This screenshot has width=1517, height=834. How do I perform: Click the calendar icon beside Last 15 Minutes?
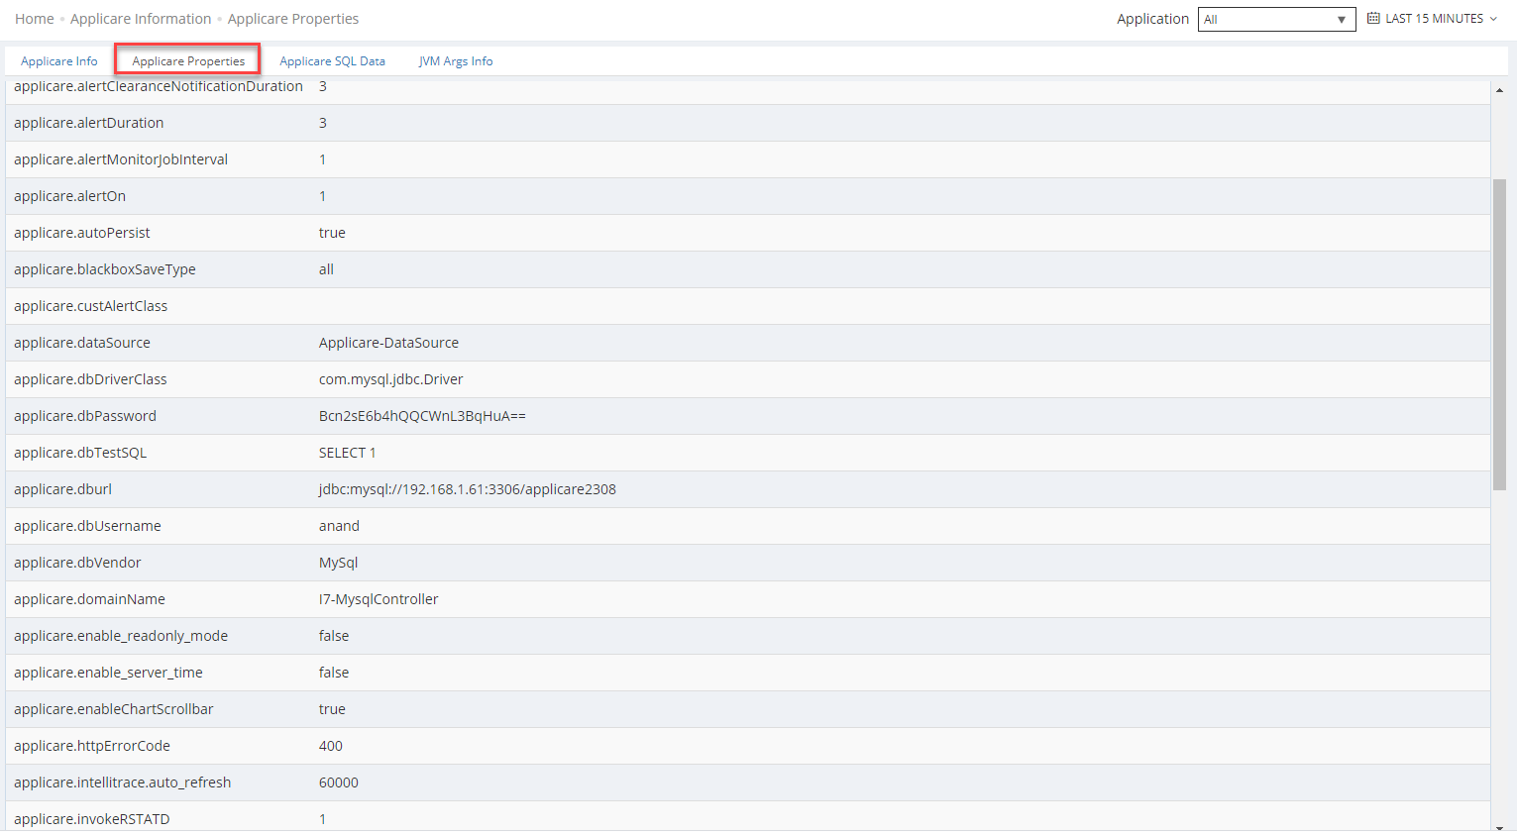pos(1373,19)
